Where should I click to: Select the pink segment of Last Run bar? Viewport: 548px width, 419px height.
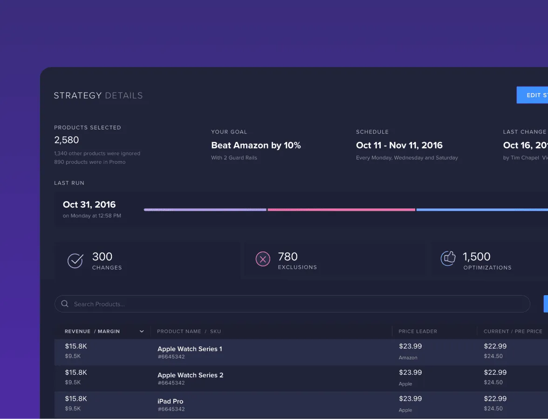(342, 210)
